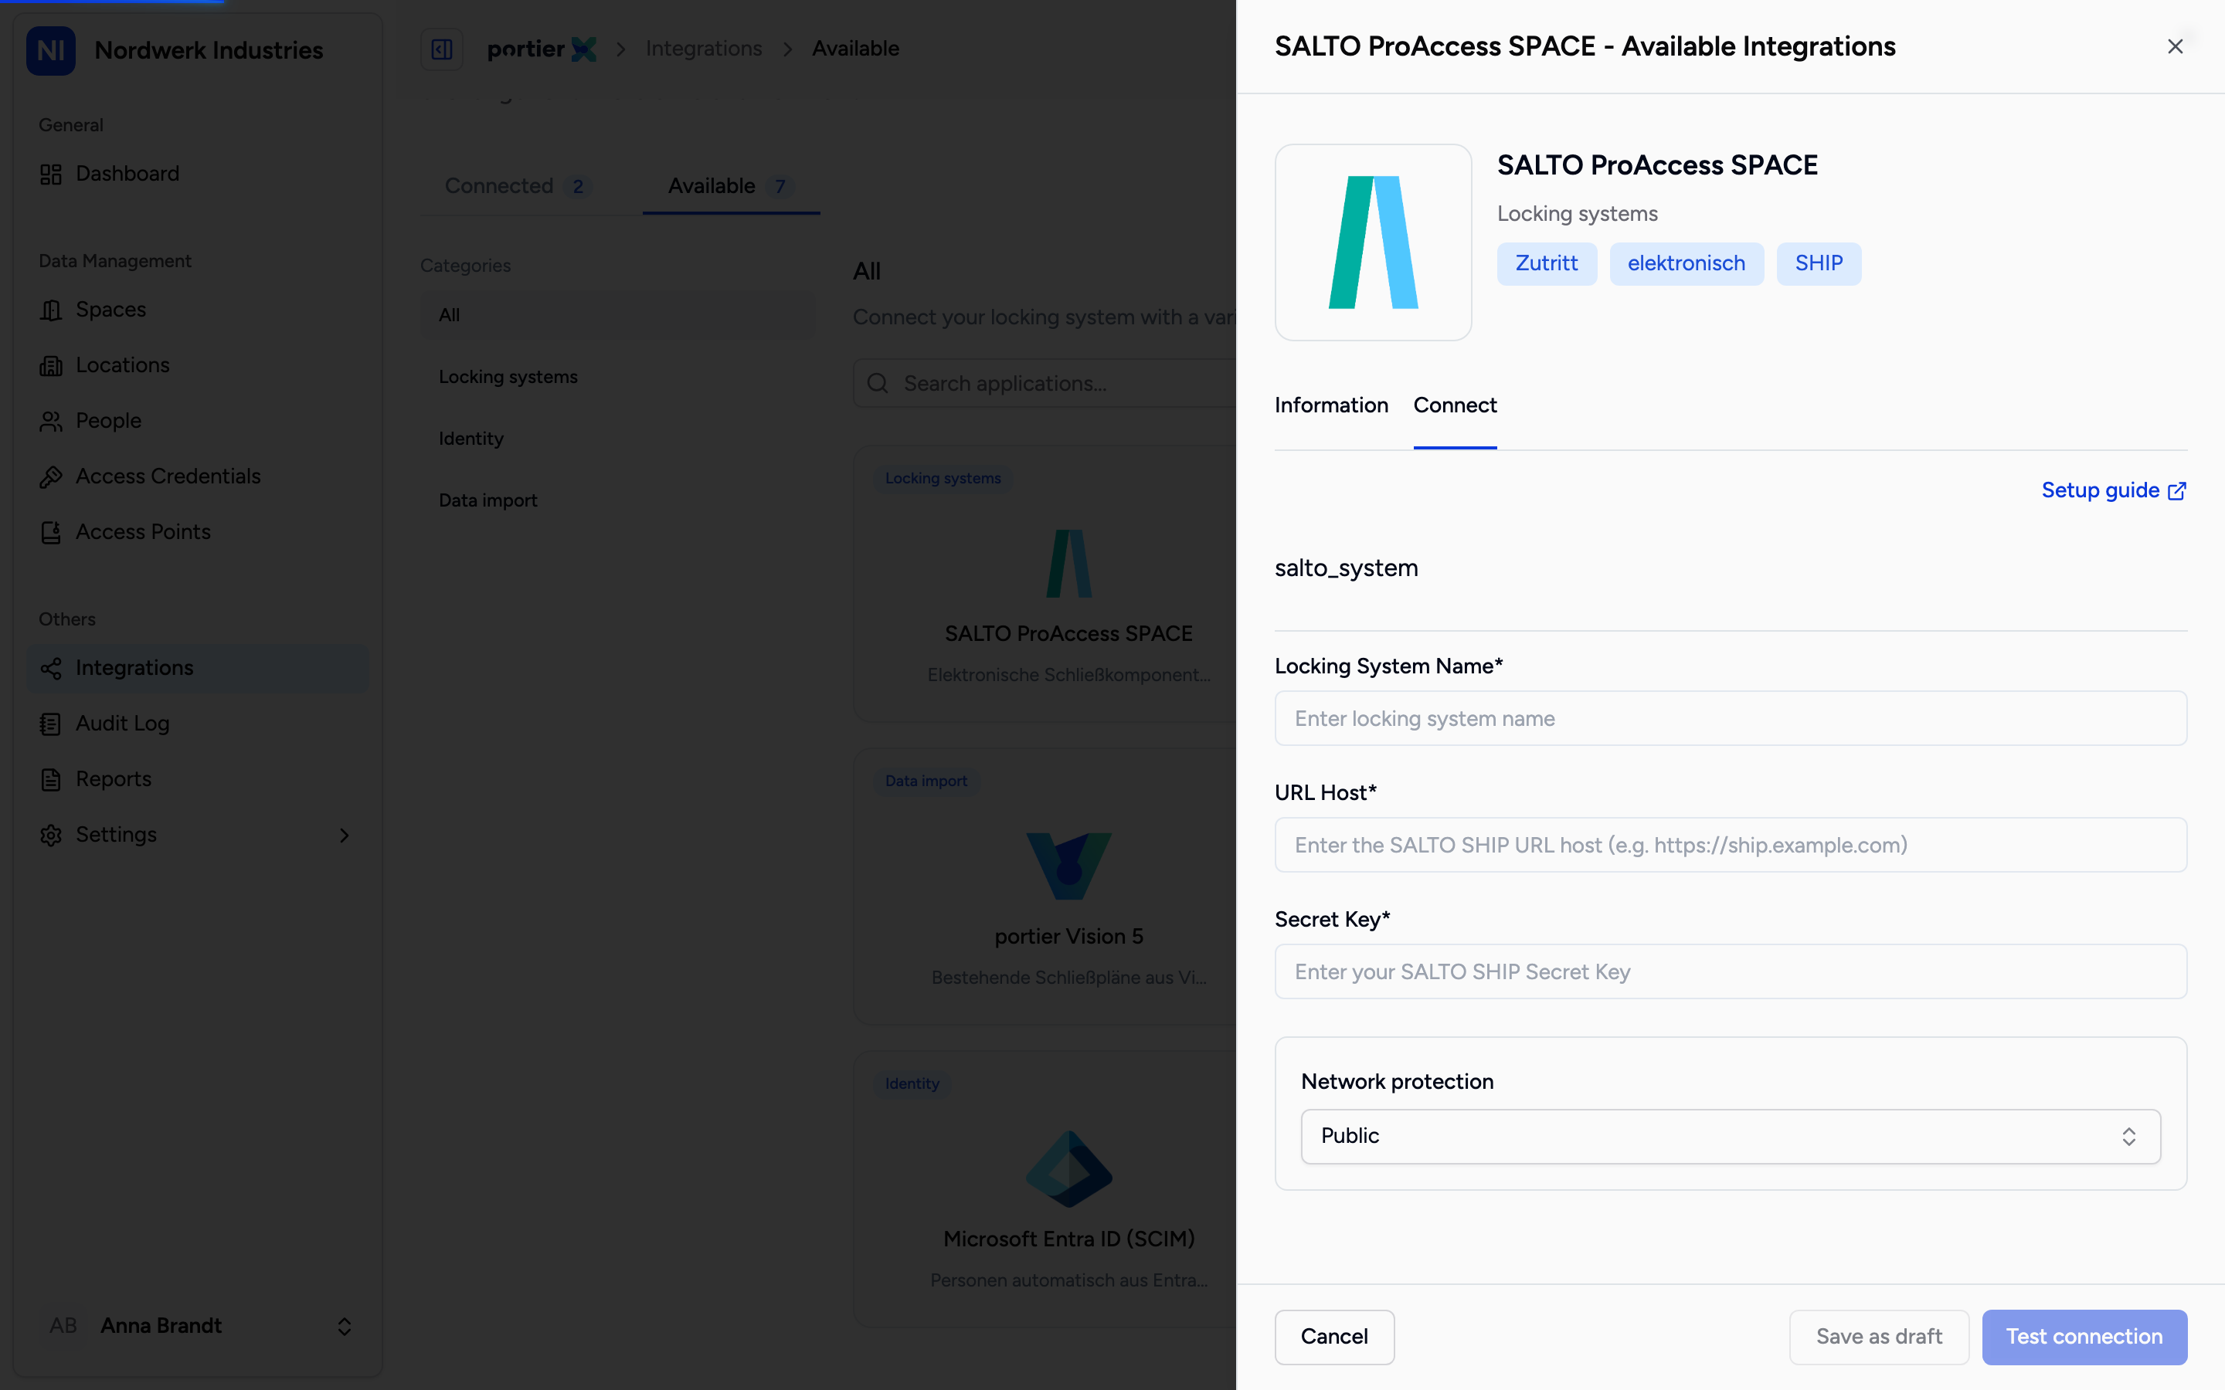This screenshot has height=1390, width=2225.
Task: Filter by Locking systems category
Action: point(618,377)
